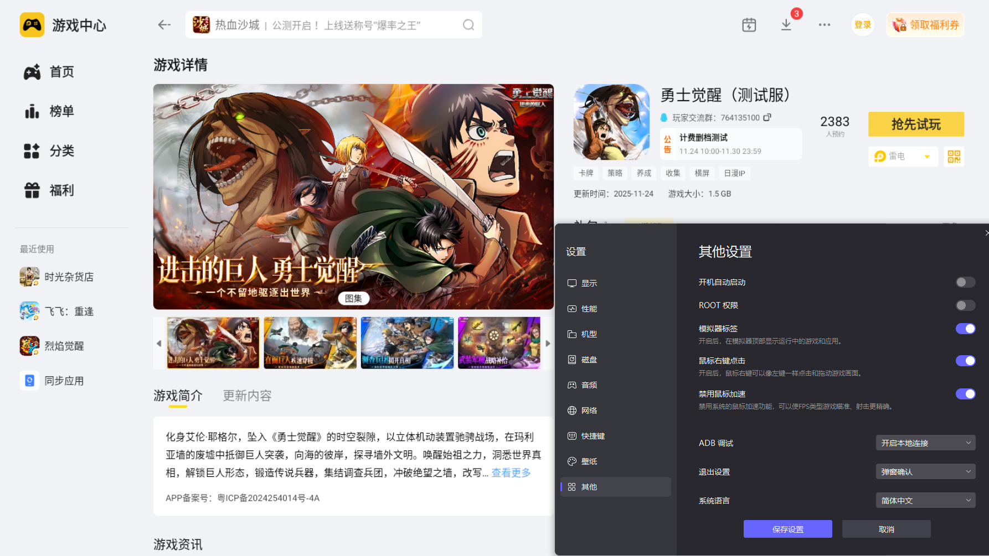Open 同步应用 in sidebar
This screenshot has height=556, width=989.
point(52,381)
